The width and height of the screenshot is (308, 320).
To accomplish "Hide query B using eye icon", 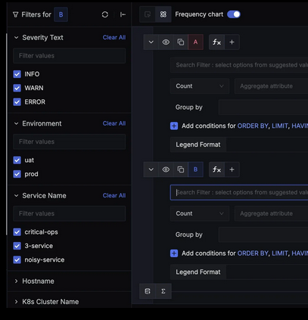I will 166,169.
